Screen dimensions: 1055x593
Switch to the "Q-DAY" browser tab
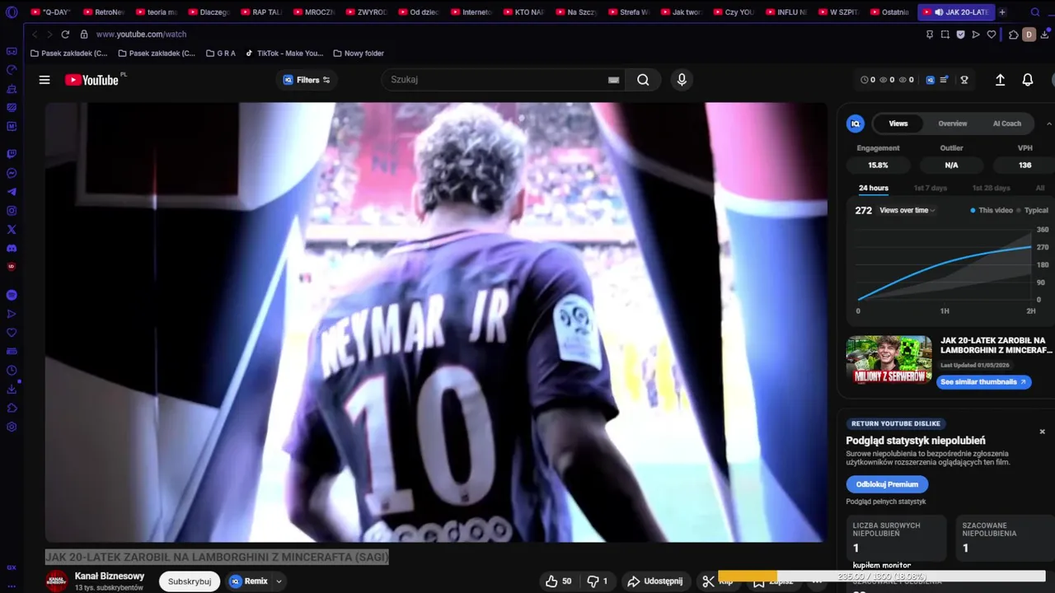click(x=51, y=12)
